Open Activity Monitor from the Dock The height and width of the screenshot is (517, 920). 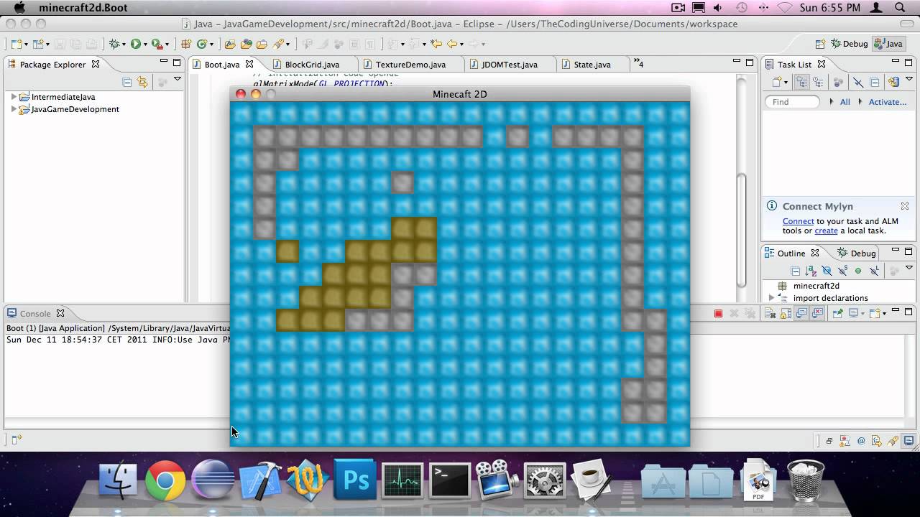pos(402,480)
